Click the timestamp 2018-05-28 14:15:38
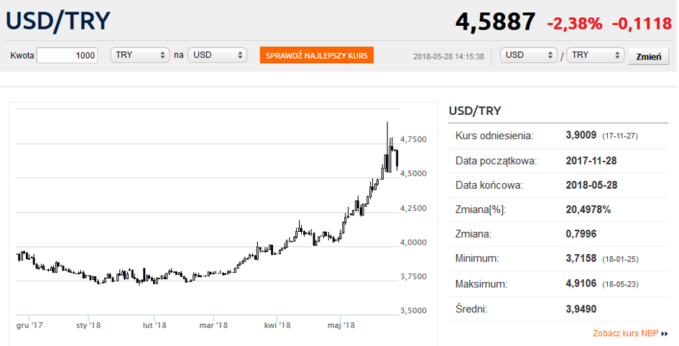This screenshot has height=346, width=679. point(449,56)
